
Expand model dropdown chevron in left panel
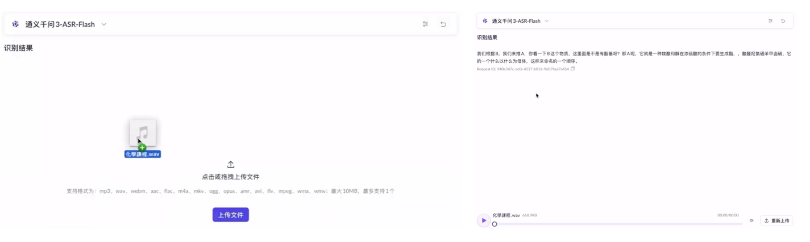(x=104, y=24)
